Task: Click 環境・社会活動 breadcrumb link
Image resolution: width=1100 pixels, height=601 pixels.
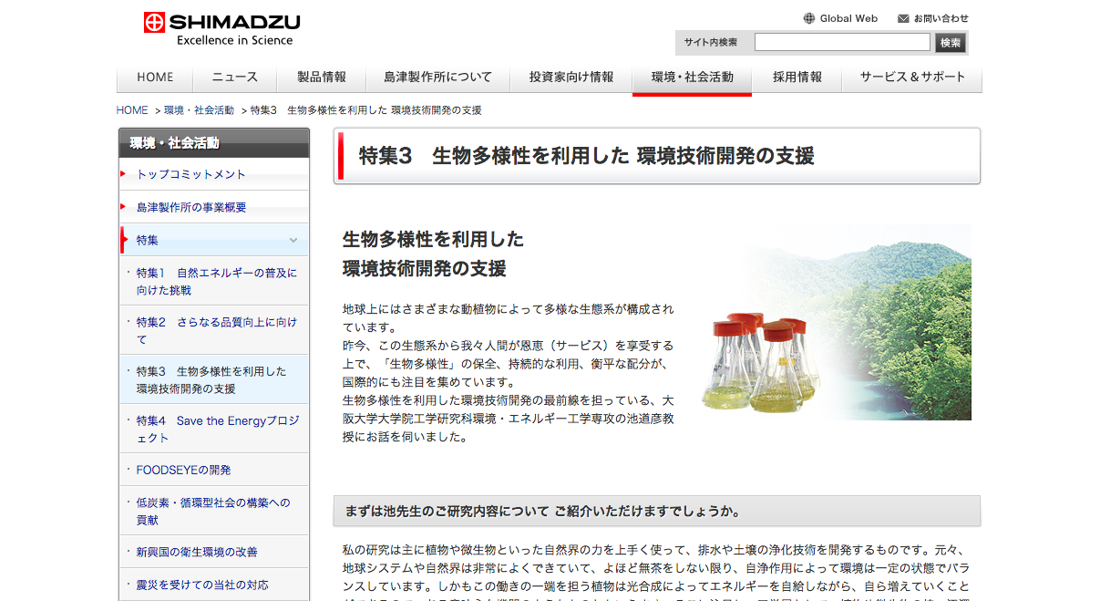Action: click(199, 110)
